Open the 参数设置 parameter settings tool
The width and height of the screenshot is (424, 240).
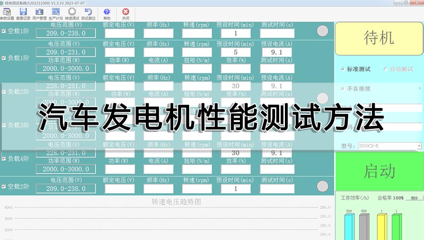pyautogui.click(x=7, y=13)
